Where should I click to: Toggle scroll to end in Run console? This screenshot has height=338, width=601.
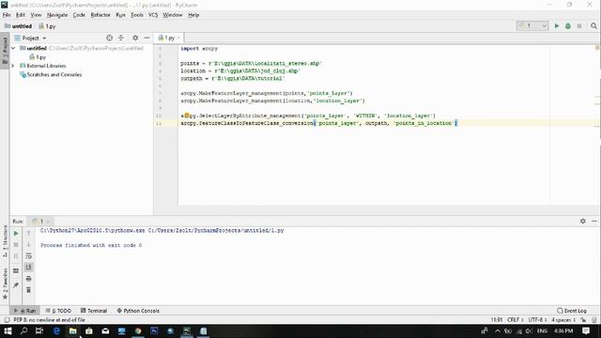[x=28, y=267]
